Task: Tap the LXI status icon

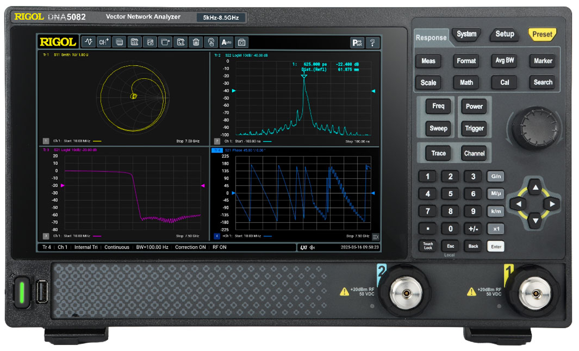Action: (x=303, y=247)
